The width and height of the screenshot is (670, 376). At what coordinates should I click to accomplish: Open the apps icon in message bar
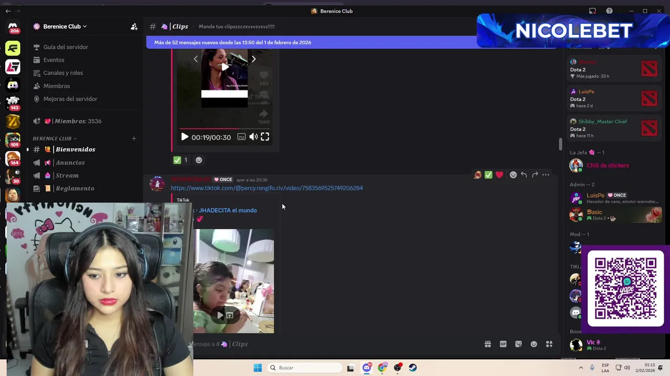(x=549, y=344)
